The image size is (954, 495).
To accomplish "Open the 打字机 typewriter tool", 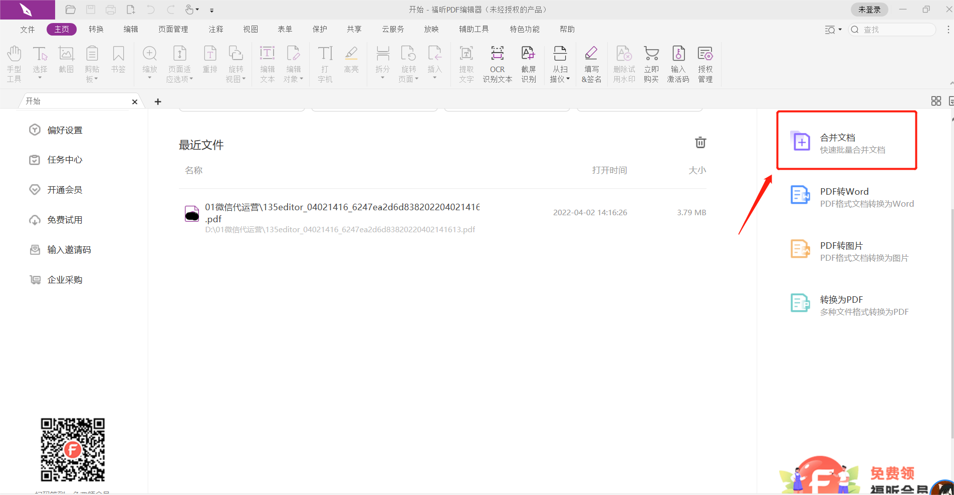I will [325, 63].
